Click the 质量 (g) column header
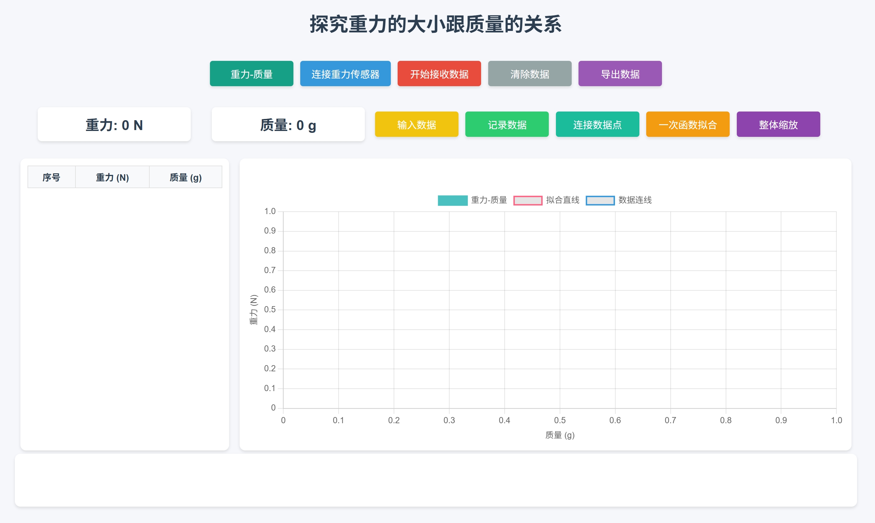The image size is (875, 523). (186, 177)
